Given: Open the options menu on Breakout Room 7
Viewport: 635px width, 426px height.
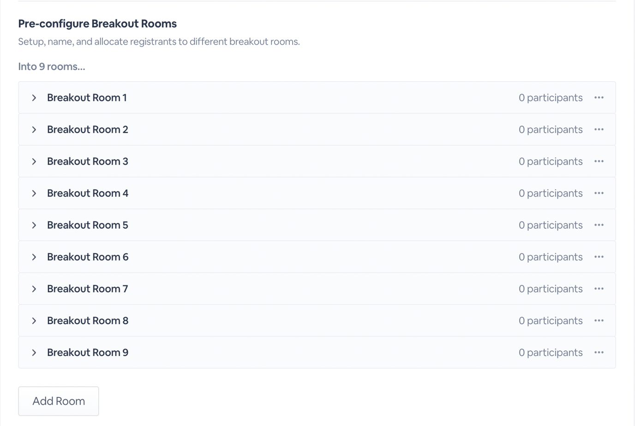Looking at the screenshot, I should click(599, 289).
